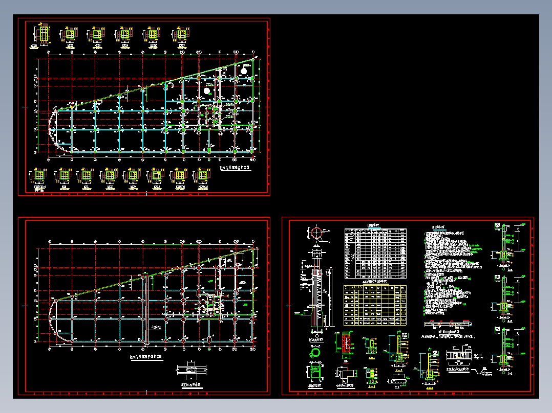Select the large white circle in upper floor plan
The height and width of the screenshot is (413, 552).
(243, 72)
